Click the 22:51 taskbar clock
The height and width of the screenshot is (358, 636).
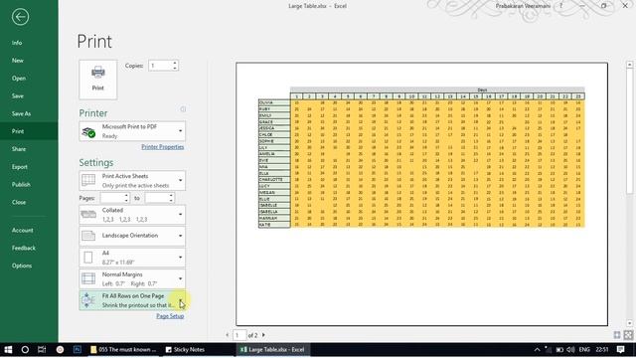tap(602, 350)
